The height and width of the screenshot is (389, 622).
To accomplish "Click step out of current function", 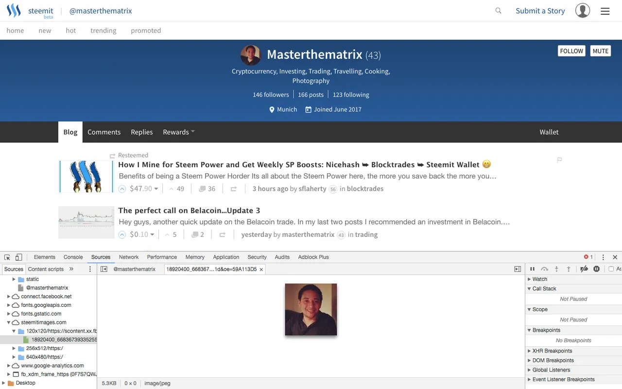I will pyautogui.click(x=569, y=269).
